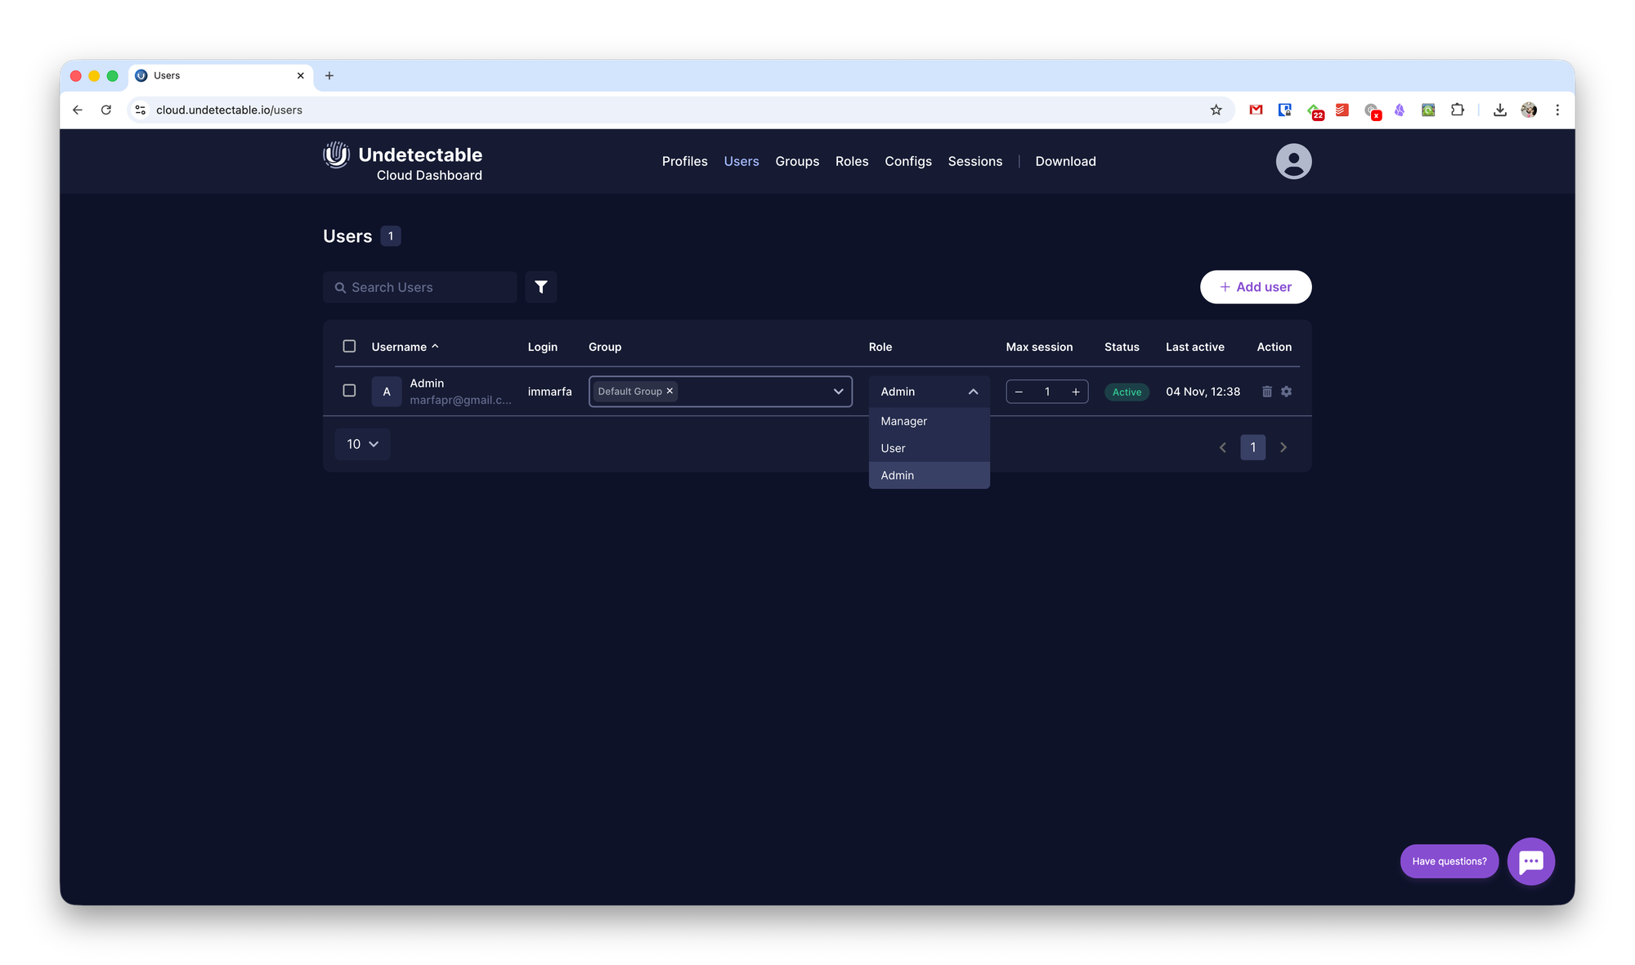Remove Default Group tag with x
1635x965 pixels.
pyautogui.click(x=670, y=391)
